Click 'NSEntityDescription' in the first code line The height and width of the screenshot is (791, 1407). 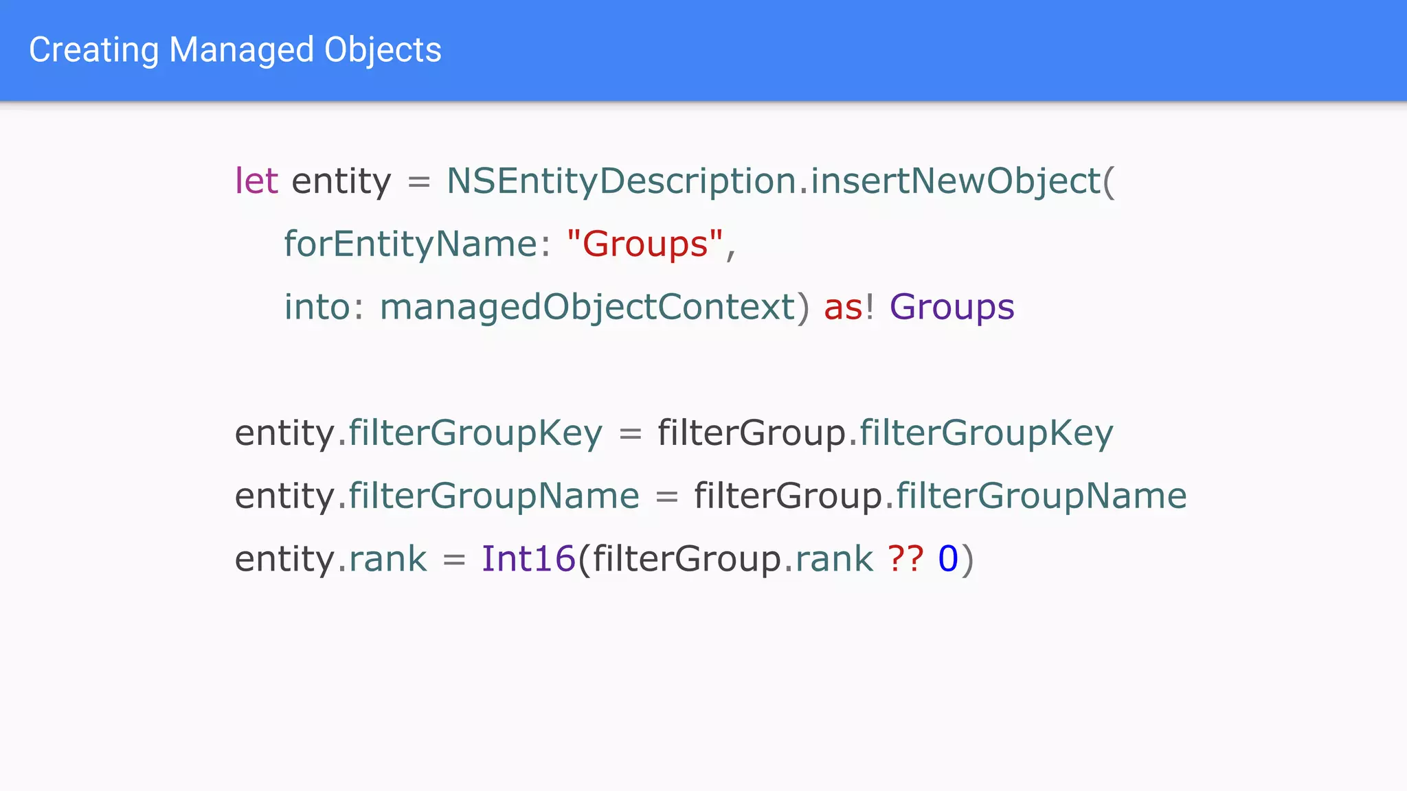coord(622,181)
